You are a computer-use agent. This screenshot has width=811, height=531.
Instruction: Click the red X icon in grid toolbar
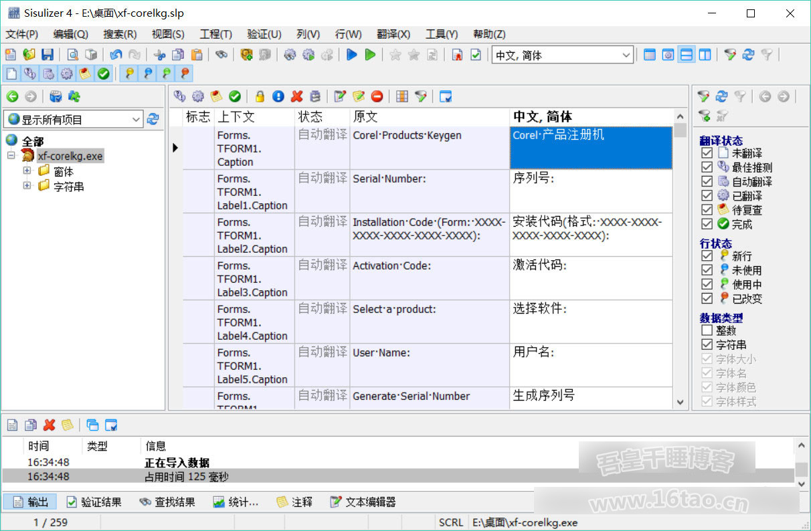point(296,96)
